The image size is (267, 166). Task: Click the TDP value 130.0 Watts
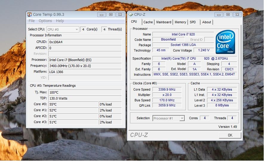pos(85,98)
